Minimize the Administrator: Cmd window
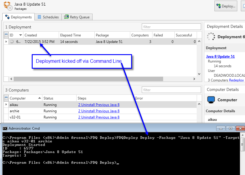 click(x=221, y=129)
